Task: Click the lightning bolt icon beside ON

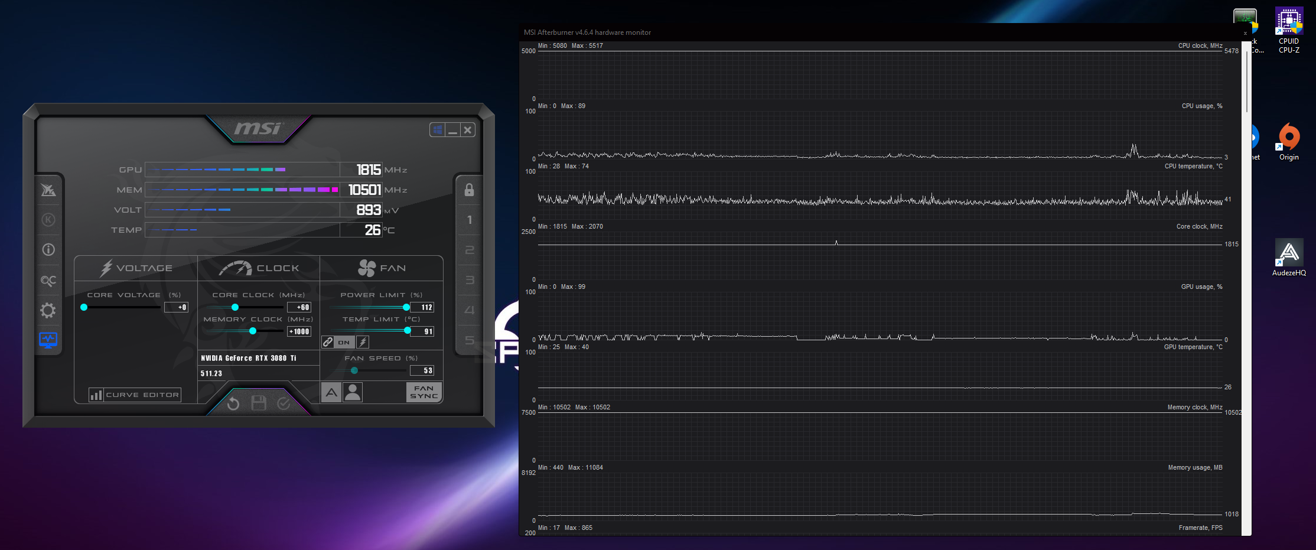Action: [x=363, y=342]
